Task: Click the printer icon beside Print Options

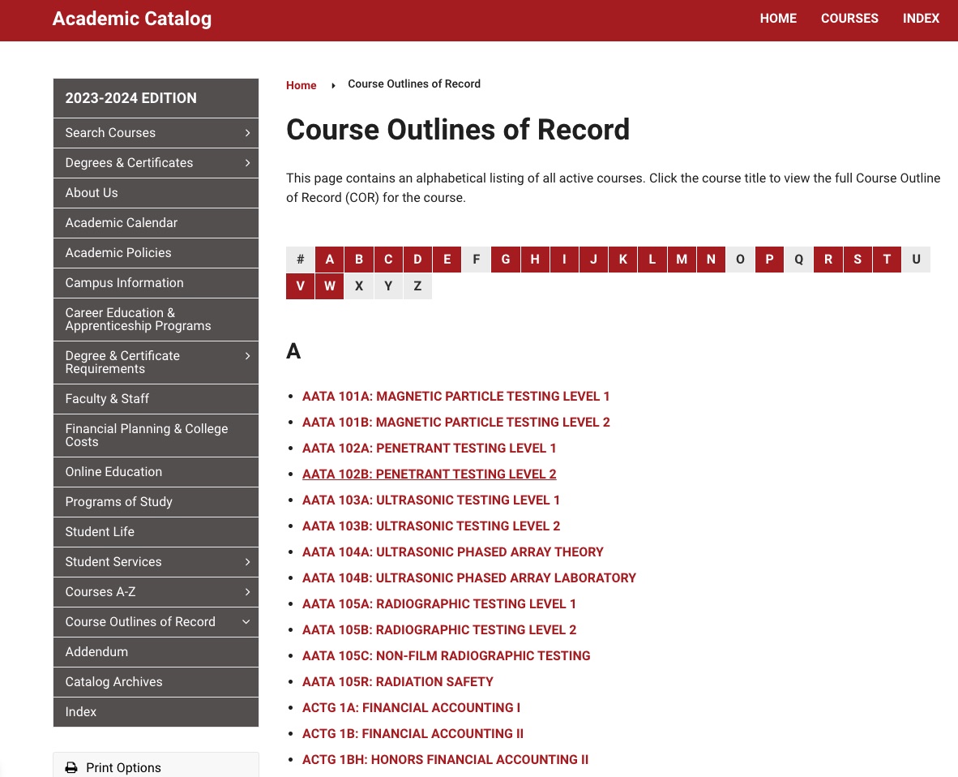Action: [71, 767]
